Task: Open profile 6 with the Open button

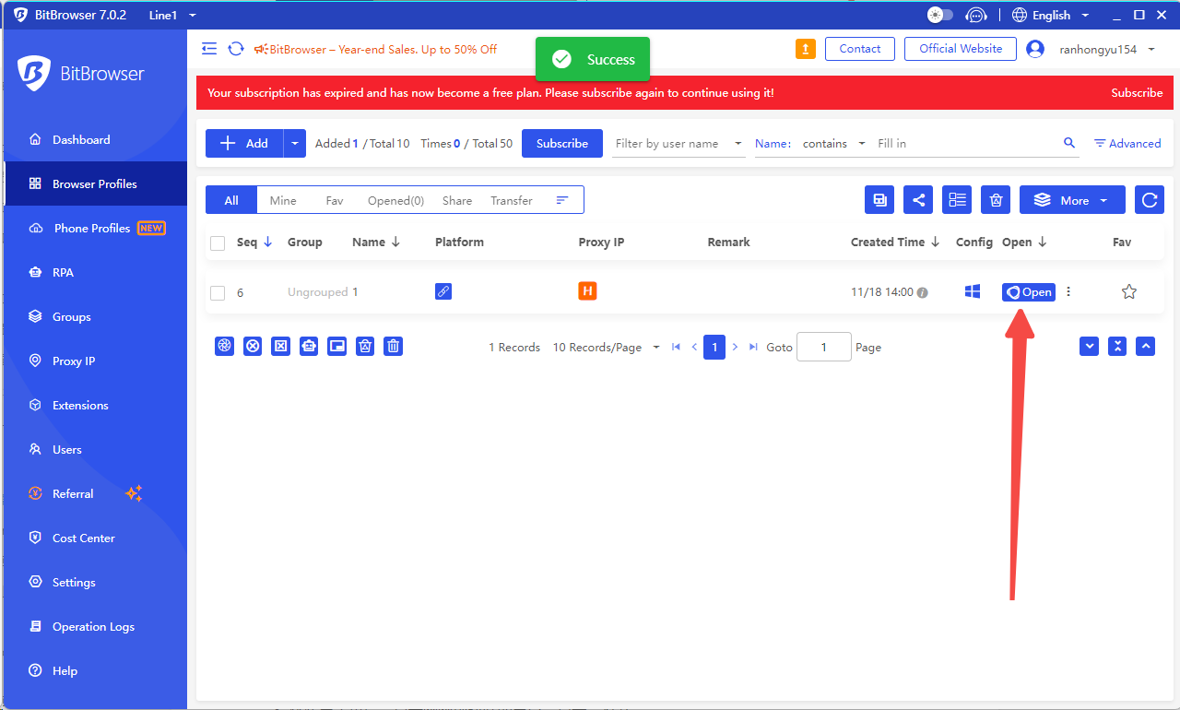Action: tap(1029, 292)
